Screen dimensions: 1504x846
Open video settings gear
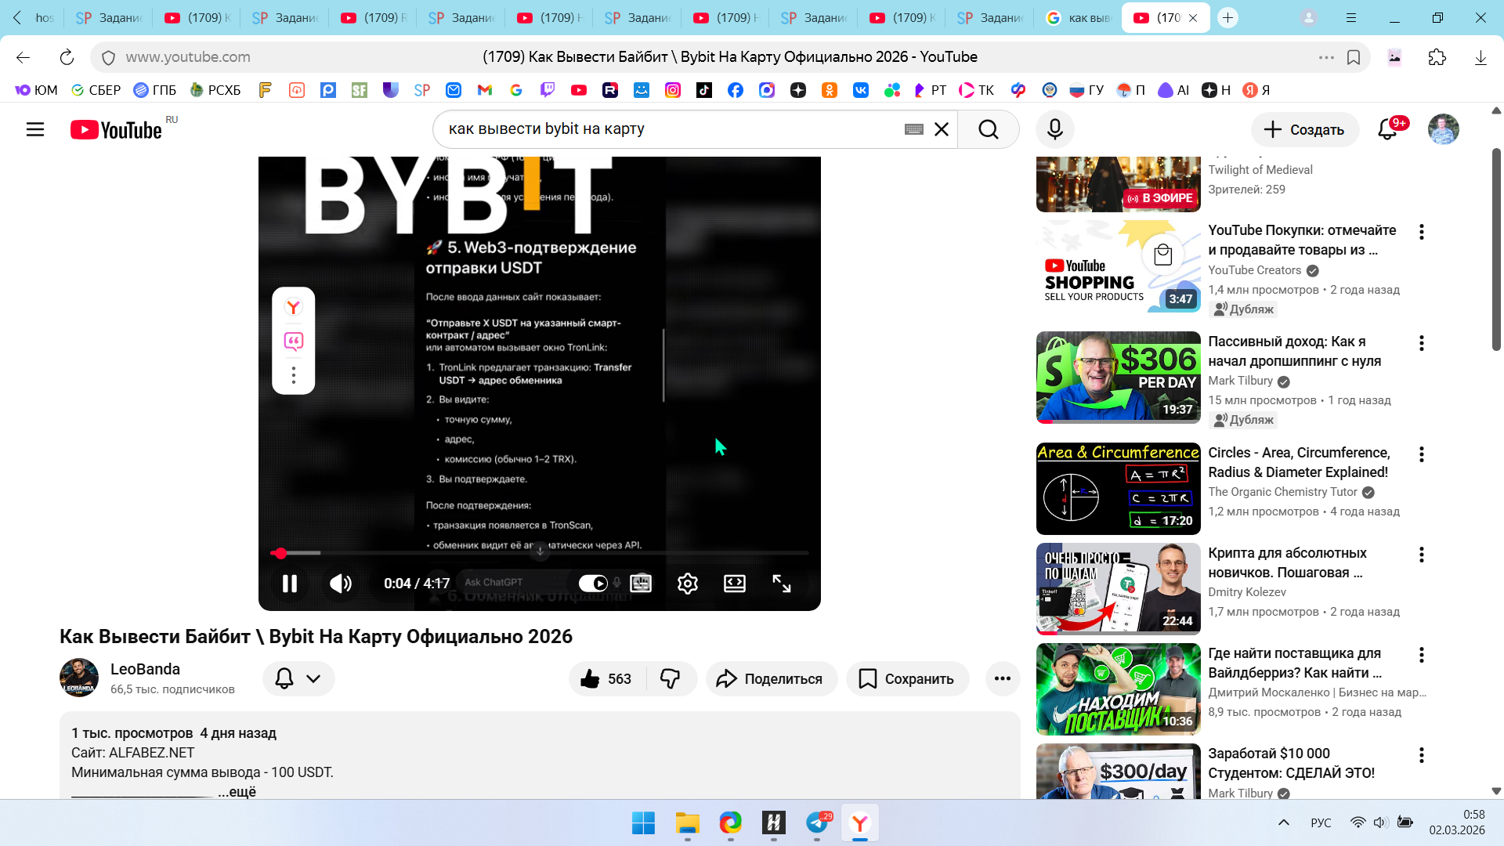coord(687,584)
